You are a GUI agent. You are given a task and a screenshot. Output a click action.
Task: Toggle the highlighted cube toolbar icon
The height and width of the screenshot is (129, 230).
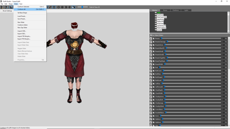74,7
